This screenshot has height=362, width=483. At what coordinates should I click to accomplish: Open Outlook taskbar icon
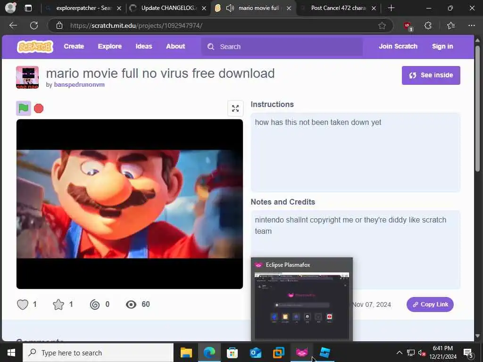pos(255,353)
